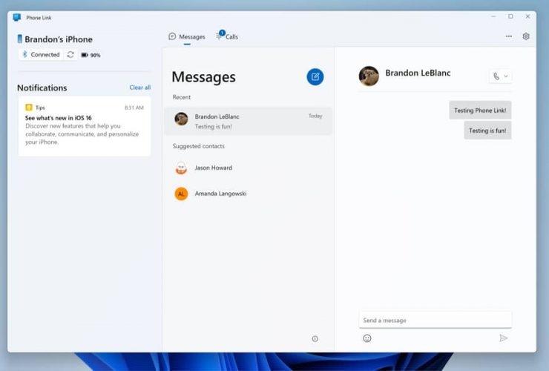Select suggested contact Amanda Langowski
Image resolution: width=549 pixels, height=371 pixels.
[220, 194]
